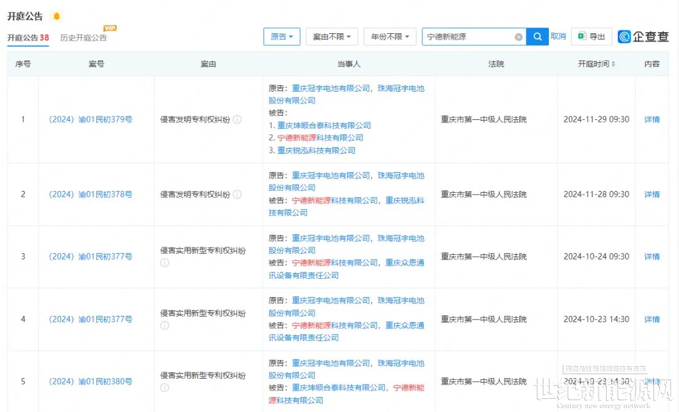Expand the 年份不限 year dropdown
This screenshot has width=679, height=412.
click(390, 37)
